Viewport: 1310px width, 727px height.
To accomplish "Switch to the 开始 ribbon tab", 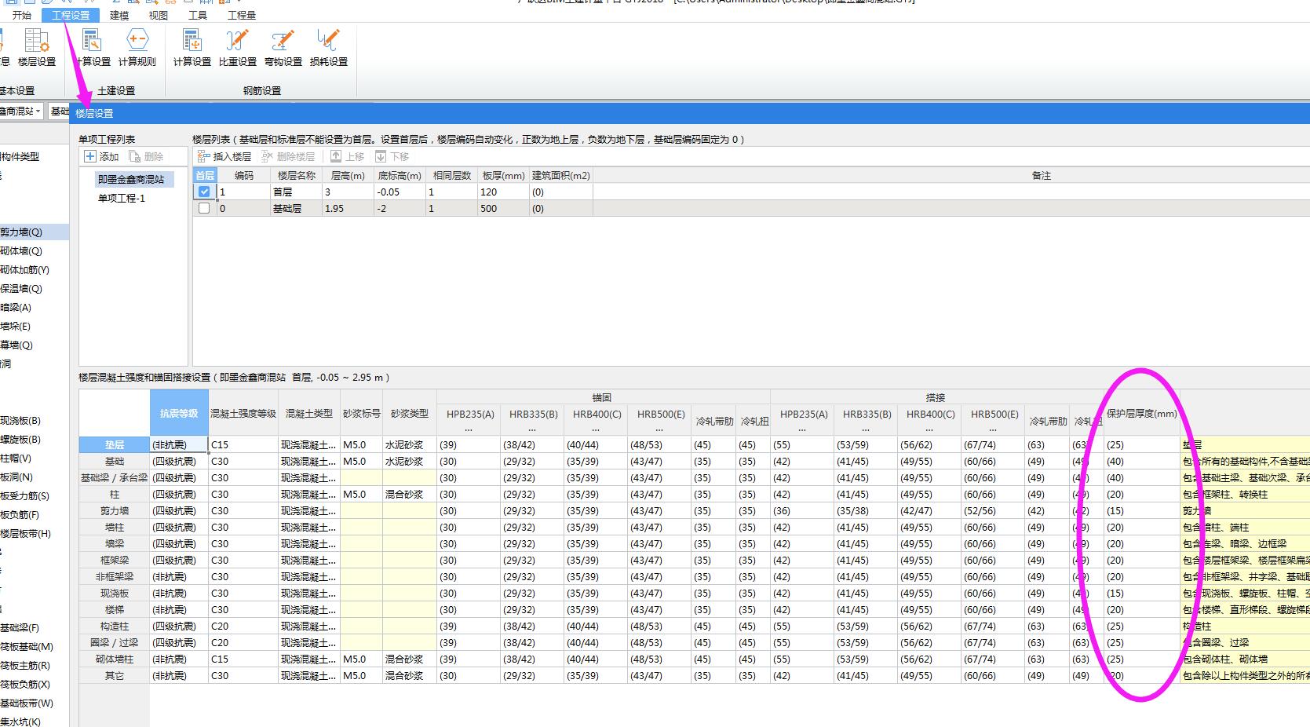I will (x=22, y=15).
